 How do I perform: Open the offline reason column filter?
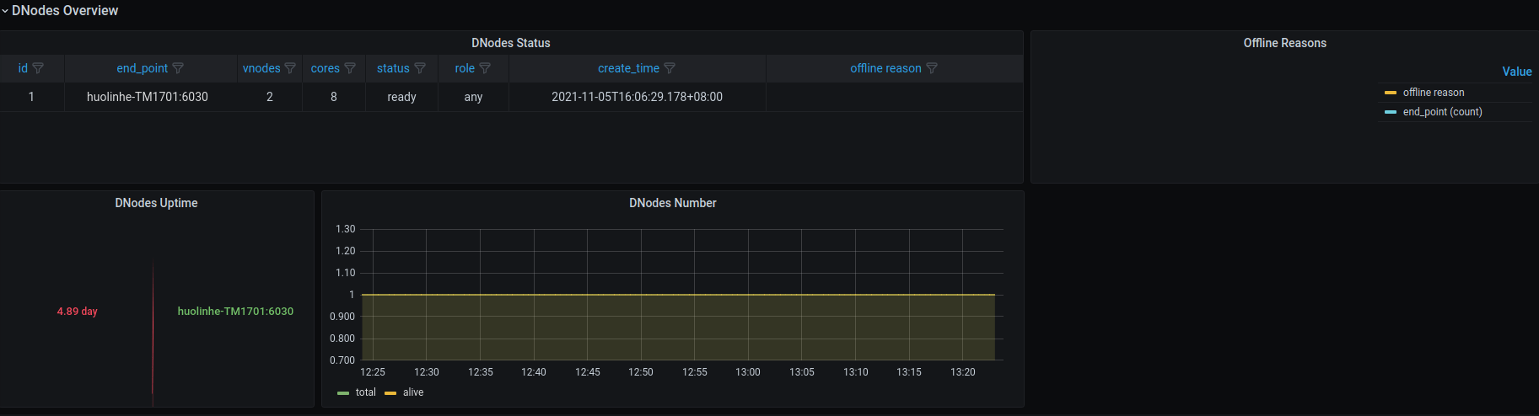[x=932, y=68]
